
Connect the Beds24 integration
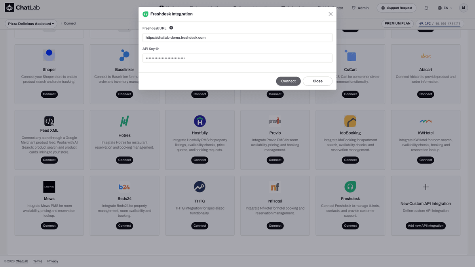124,225
